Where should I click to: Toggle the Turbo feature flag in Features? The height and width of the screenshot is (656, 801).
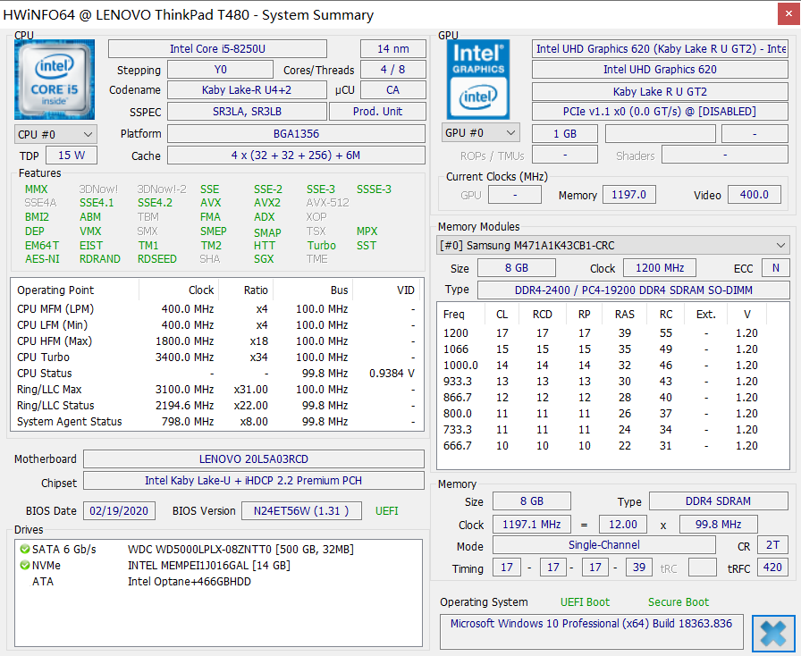[x=323, y=246]
